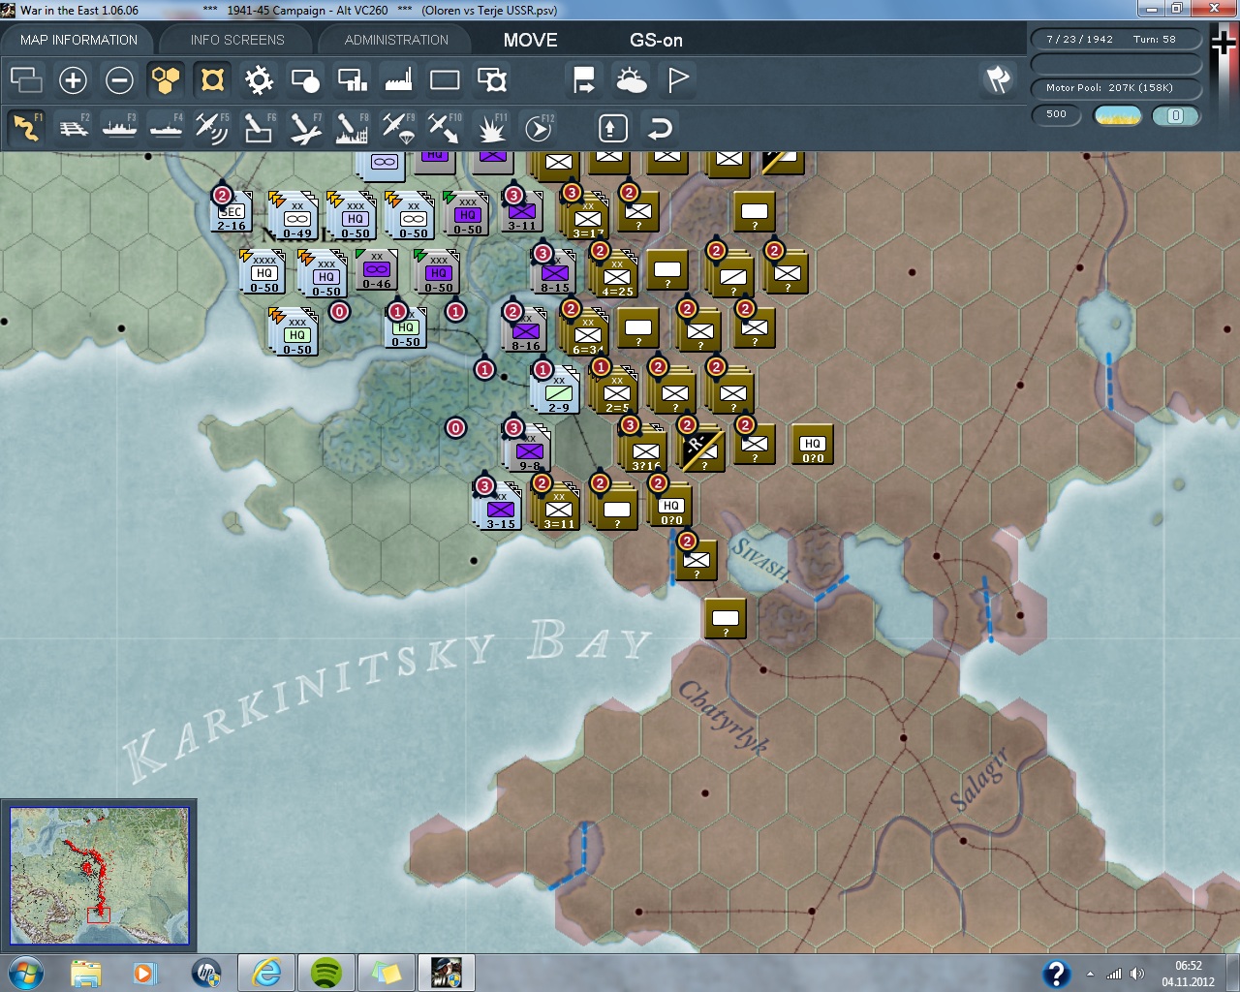
Task: Click the sun and cloud weather icon
Action: click(x=631, y=79)
